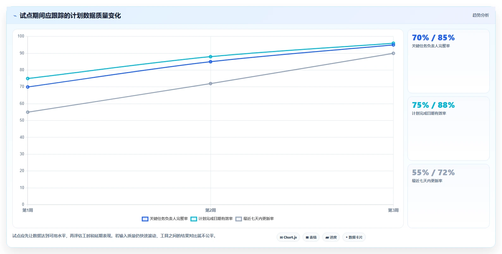Click the 第3周 axis label
Viewport: 502px width, 254px height.
393,210
